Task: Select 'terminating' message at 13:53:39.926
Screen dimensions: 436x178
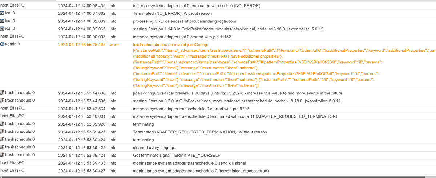Action: click(143, 124)
